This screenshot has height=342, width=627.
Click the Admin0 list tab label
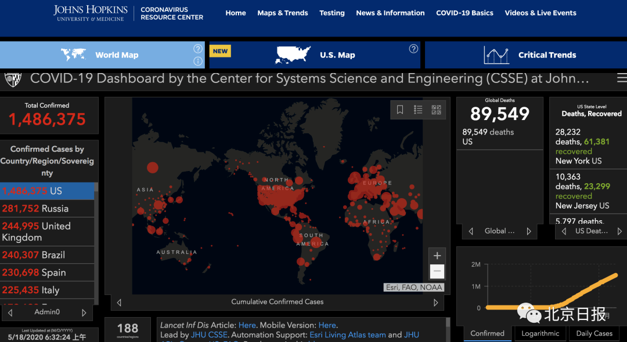click(47, 312)
